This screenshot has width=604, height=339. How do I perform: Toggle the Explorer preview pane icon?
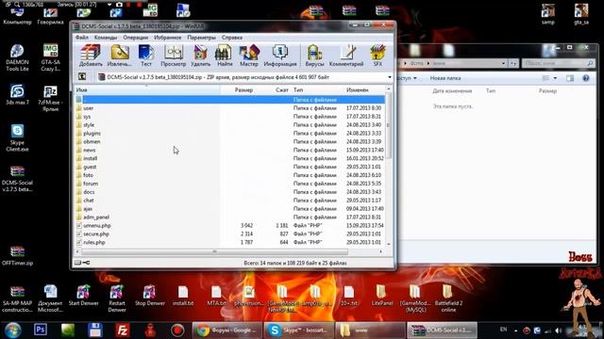click(570, 78)
